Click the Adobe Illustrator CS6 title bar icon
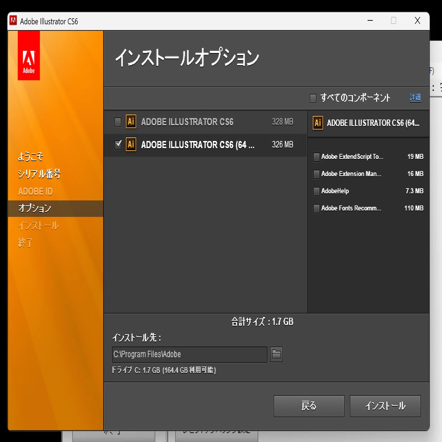This screenshot has height=442, width=442. 13,20
